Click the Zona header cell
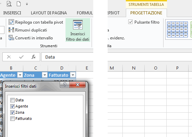192x137 pixels. pos(36,75)
